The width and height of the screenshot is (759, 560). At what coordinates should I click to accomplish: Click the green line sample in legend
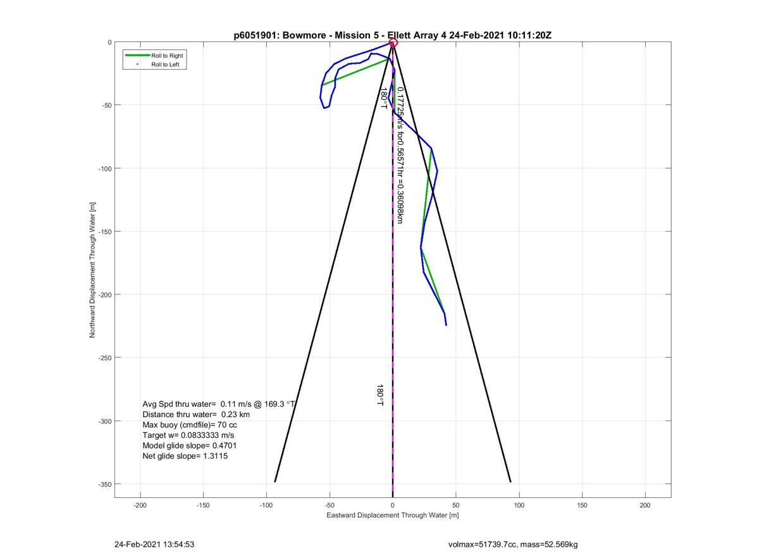pos(137,56)
